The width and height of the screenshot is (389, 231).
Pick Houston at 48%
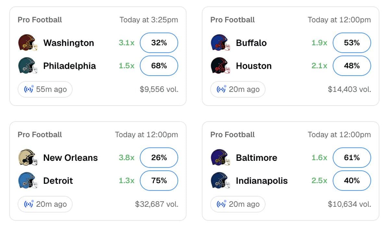click(352, 66)
